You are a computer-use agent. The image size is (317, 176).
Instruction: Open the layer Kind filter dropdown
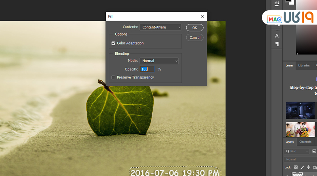pyautogui.click(x=297, y=151)
